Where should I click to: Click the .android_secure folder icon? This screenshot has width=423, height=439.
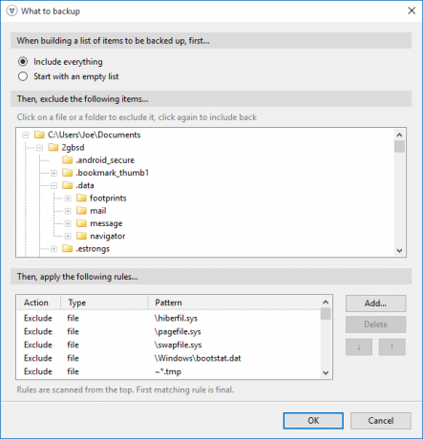tap(68, 159)
